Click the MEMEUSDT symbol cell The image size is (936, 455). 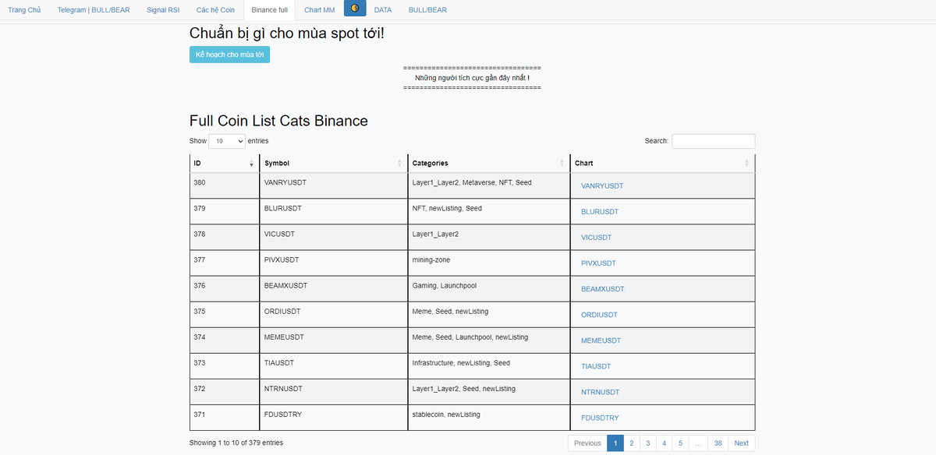point(334,340)
